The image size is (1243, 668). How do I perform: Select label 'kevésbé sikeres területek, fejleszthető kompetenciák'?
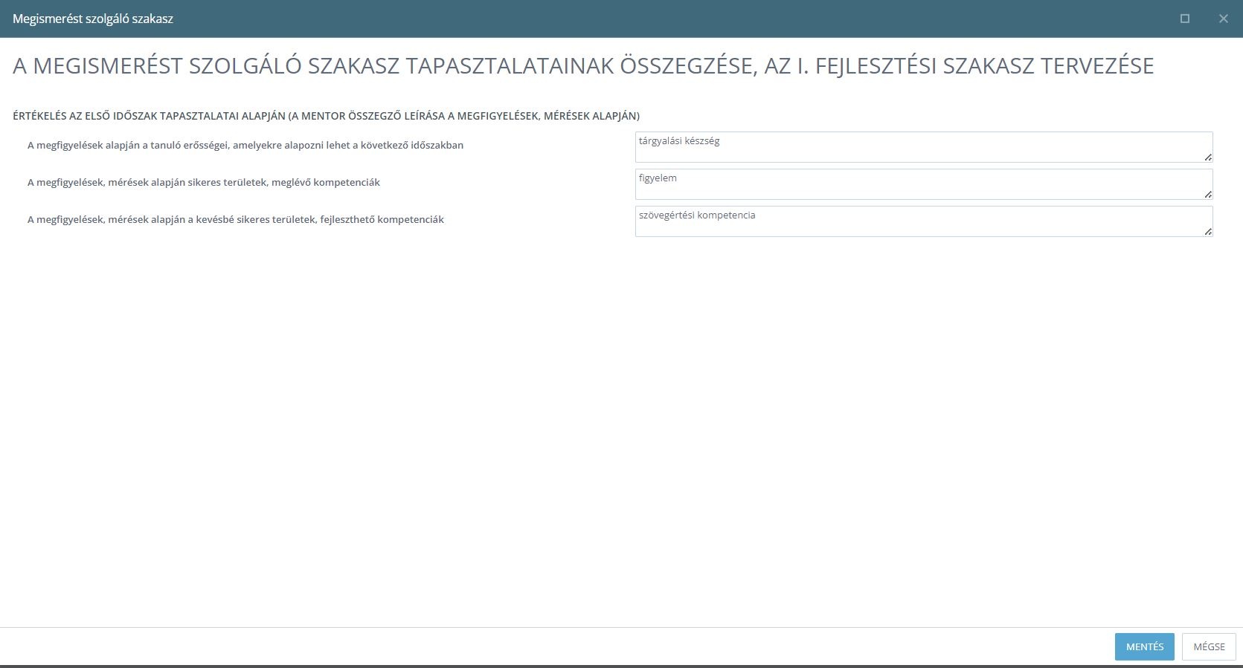[x=236, y=220]
